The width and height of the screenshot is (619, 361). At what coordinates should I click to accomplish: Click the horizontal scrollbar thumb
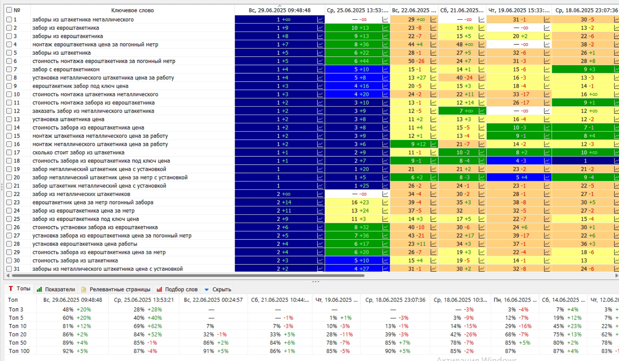[188, 276]
